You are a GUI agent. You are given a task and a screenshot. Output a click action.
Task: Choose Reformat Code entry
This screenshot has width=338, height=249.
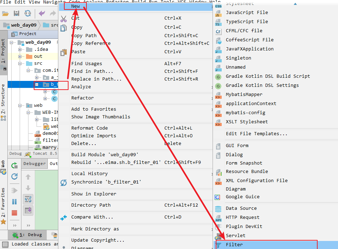(x=135, y=128)
